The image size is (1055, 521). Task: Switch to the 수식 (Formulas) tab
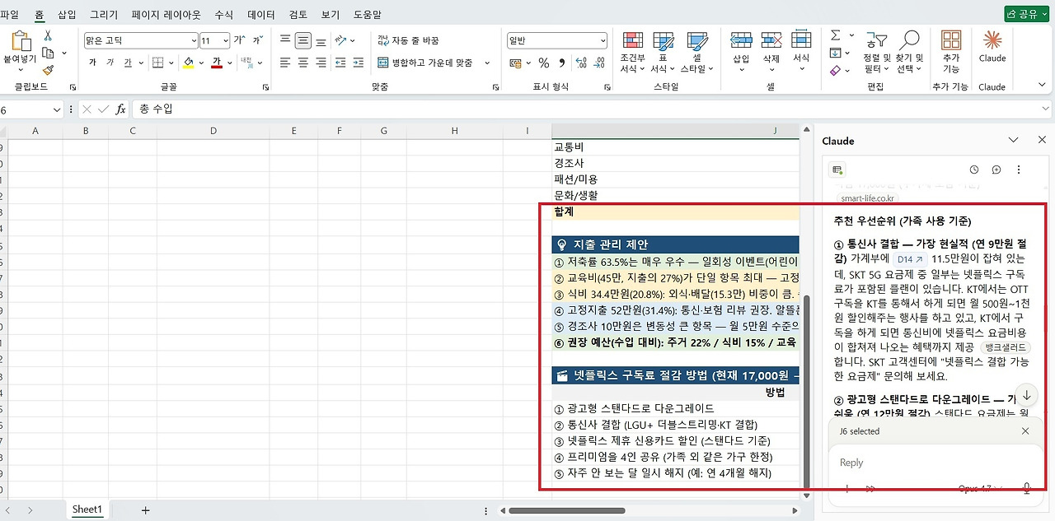223,15
